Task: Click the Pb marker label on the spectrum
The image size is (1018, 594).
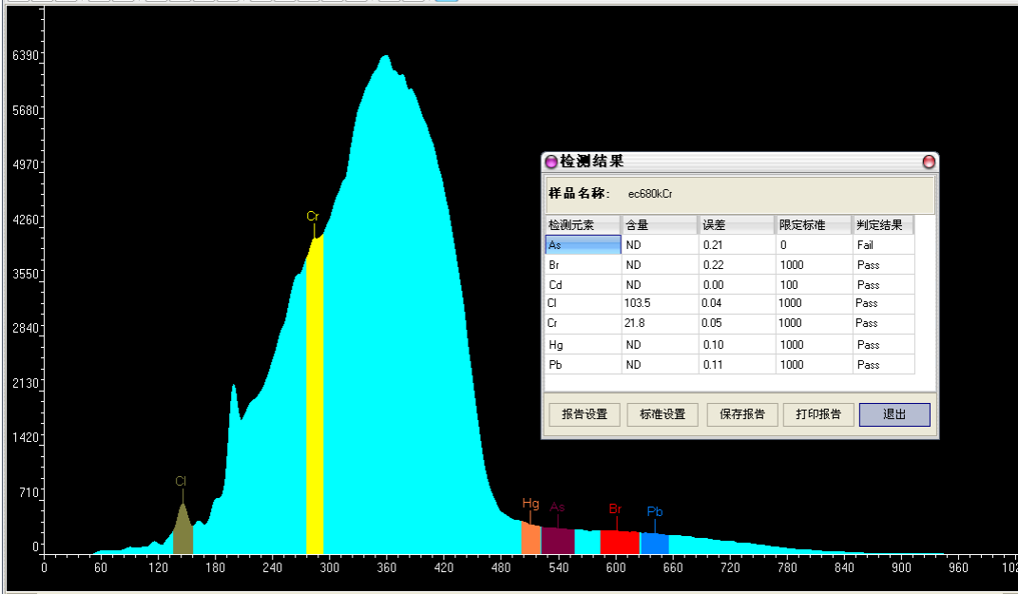Action: (x=653, y=511)
